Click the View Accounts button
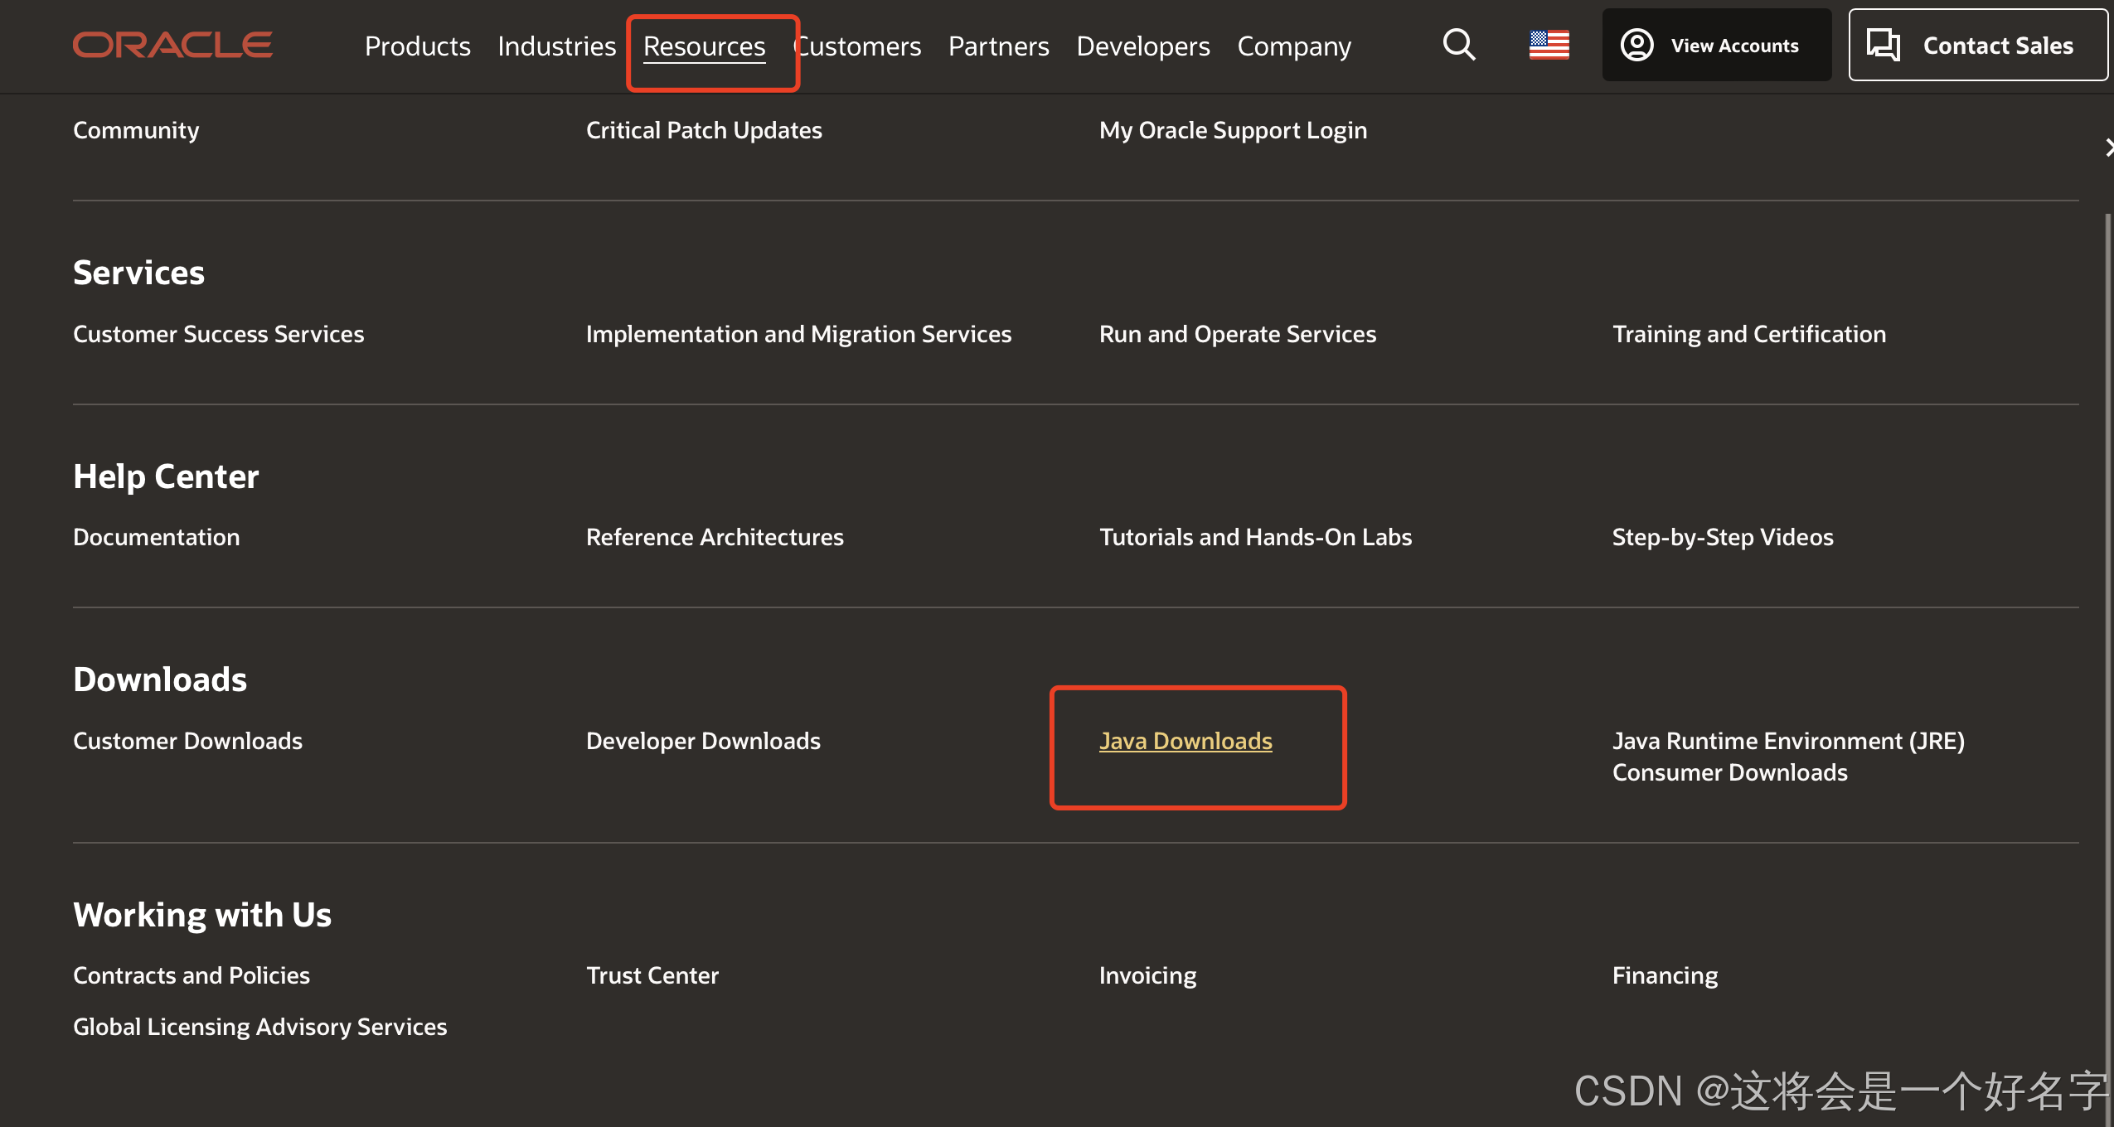The image size is (2114, 1127). click(1716, 45)
